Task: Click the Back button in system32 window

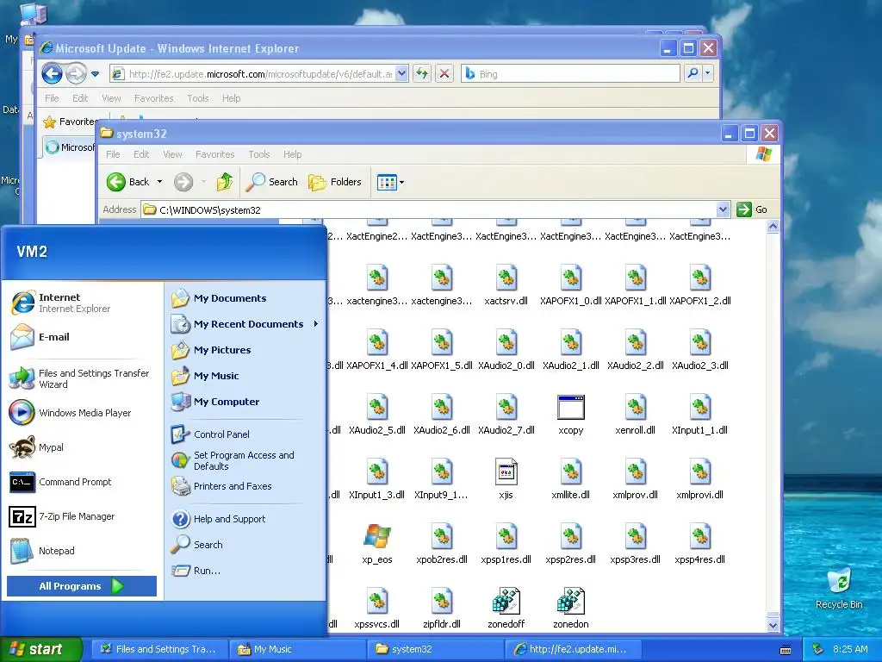Action: coord(129,182)
